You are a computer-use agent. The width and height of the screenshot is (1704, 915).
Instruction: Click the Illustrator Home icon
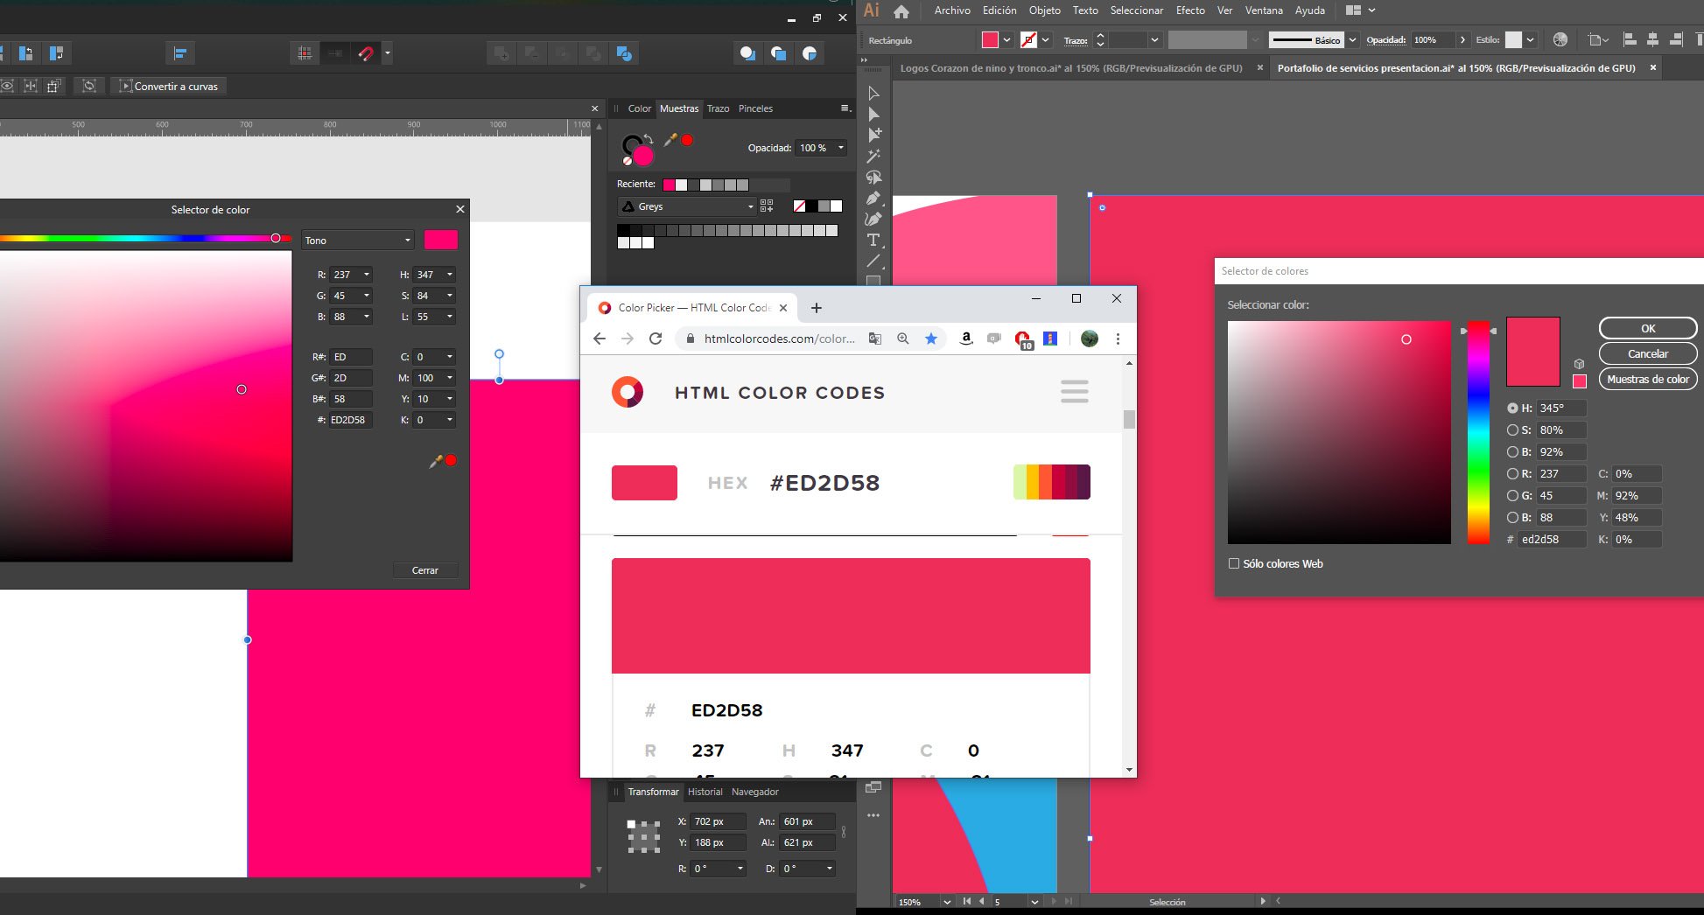pos(901,11)
